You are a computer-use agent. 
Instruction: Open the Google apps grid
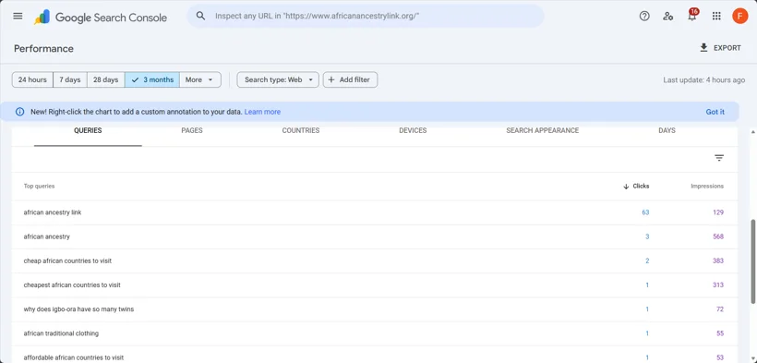click(716, 16)
